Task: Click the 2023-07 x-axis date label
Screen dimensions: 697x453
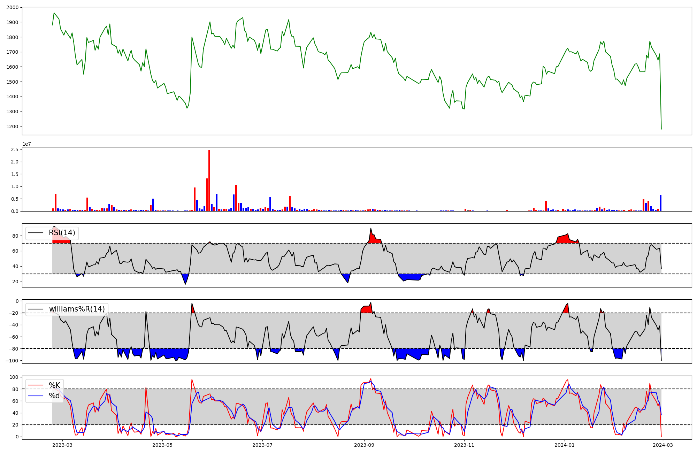Action: 262,445
